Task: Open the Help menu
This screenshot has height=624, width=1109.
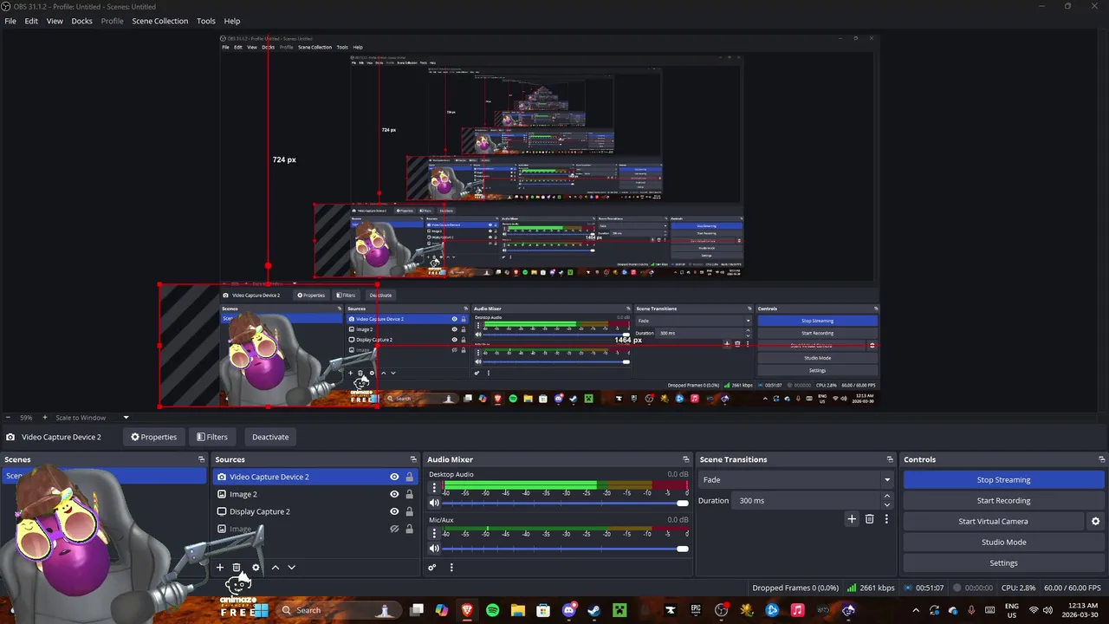Action: [x=232, y=21]
